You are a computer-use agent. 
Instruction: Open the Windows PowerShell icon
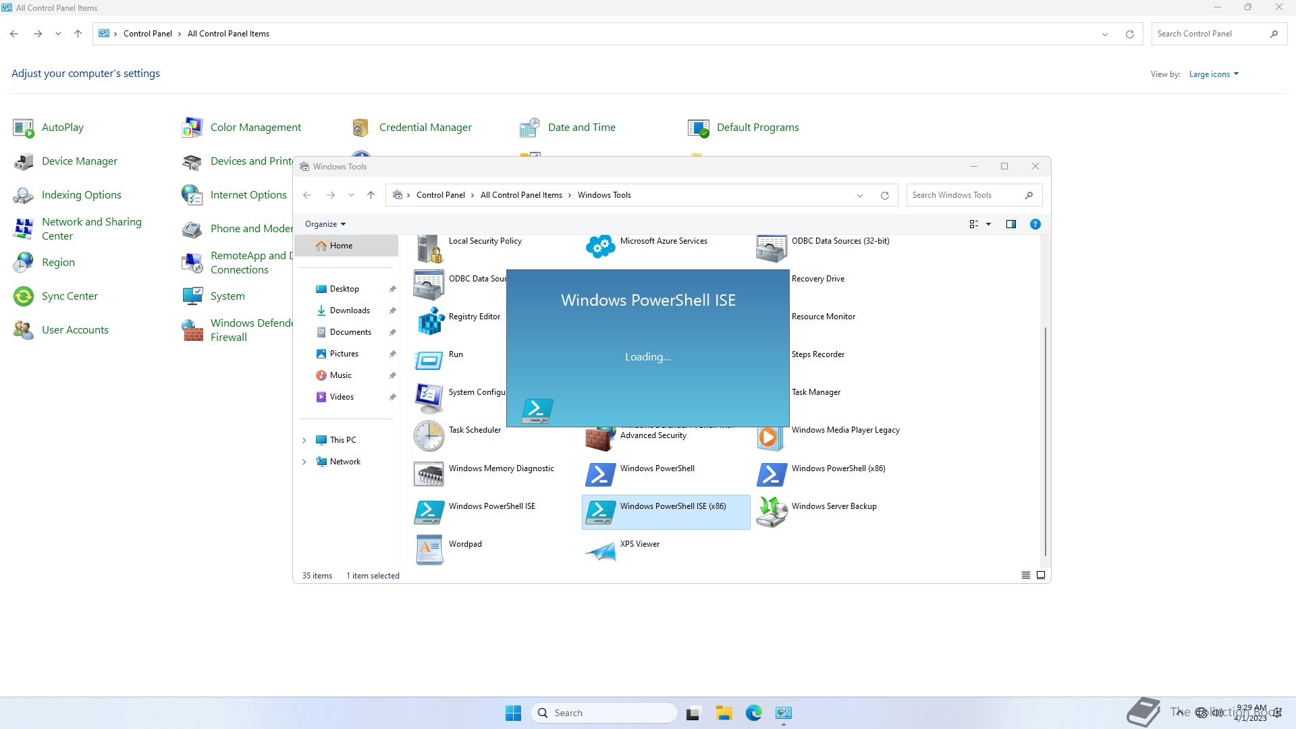600,474
